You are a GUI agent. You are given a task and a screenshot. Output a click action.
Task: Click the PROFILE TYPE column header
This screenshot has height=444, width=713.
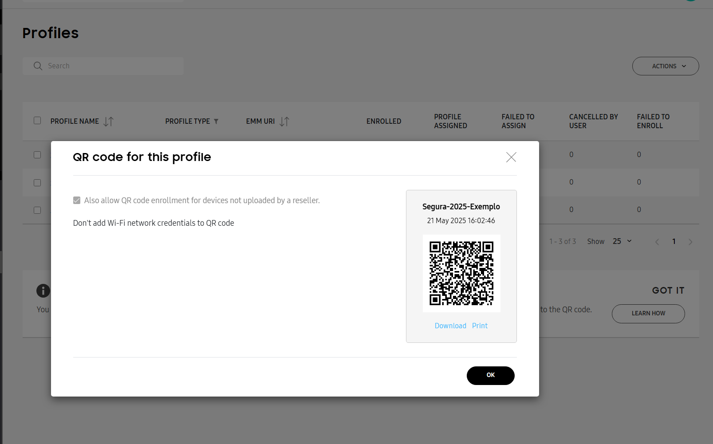(188, 121)
